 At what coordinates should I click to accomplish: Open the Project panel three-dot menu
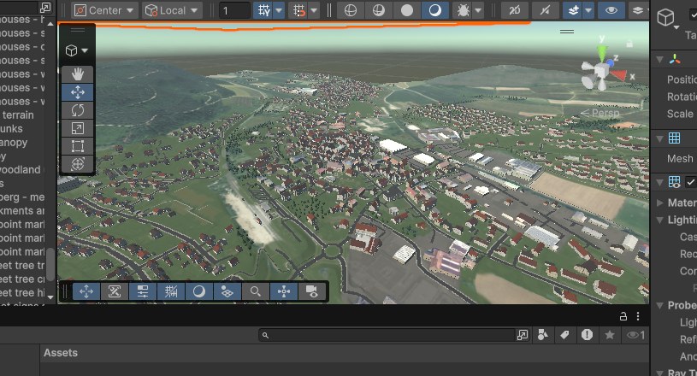pyautogui.click(x=638, y=316)
